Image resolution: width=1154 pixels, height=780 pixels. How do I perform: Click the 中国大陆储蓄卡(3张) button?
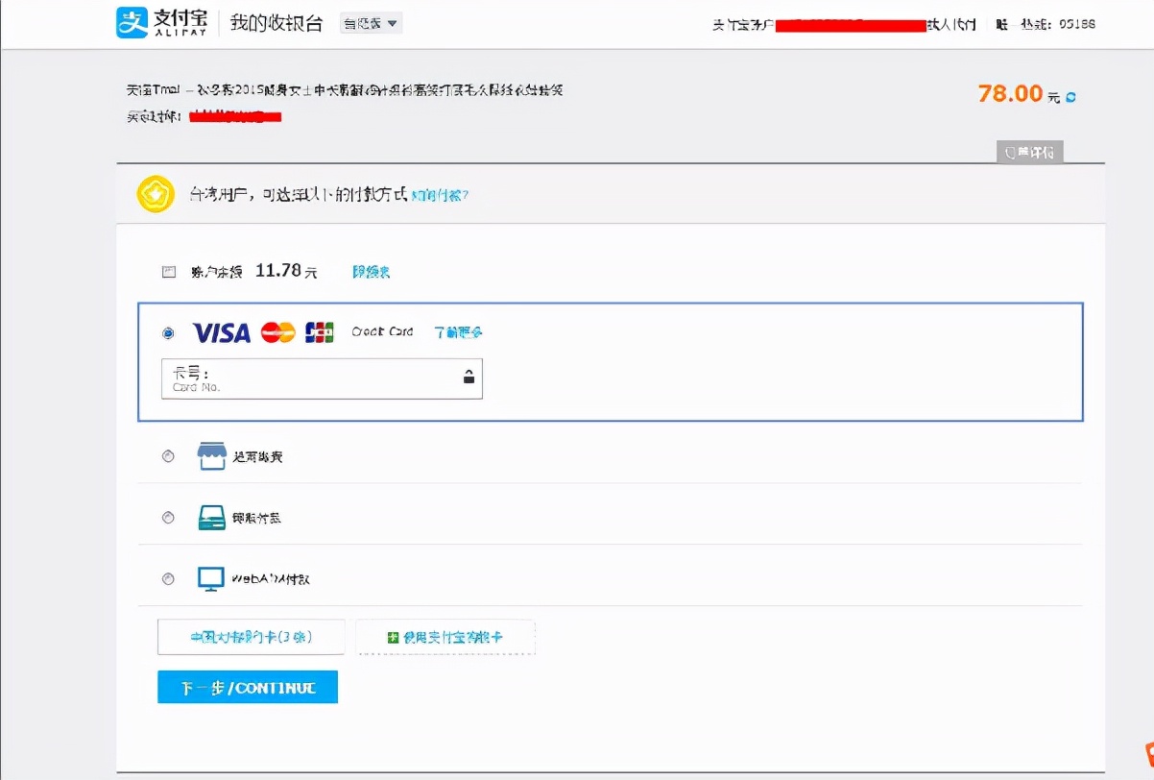(252, 636)
